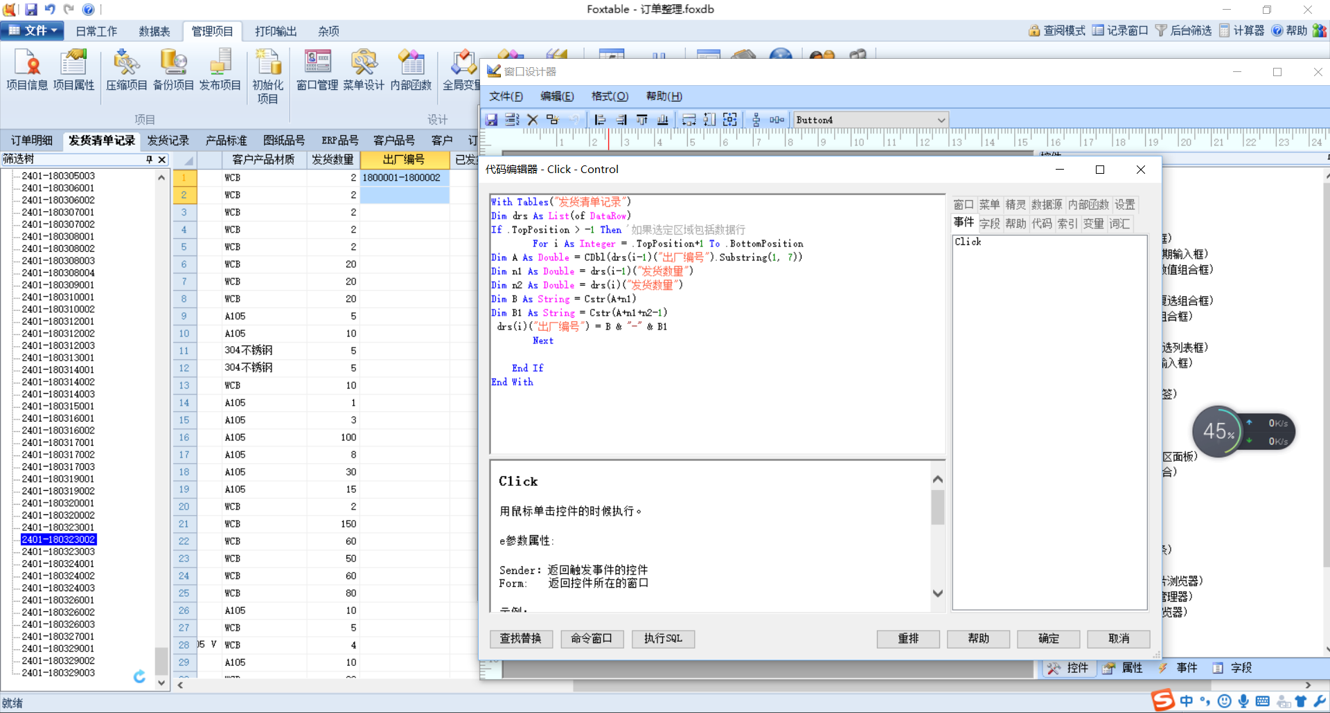Toggle punctuation mode in input bar
Screen dimensions: 1330x713
point(1205,701)
